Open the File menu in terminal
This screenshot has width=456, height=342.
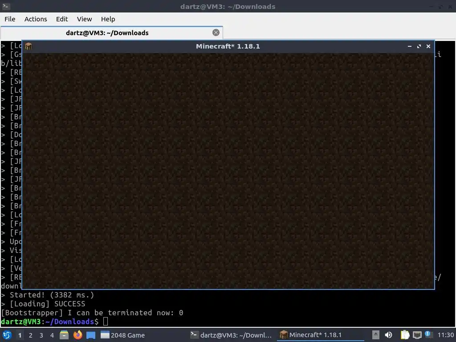point(10,19)
